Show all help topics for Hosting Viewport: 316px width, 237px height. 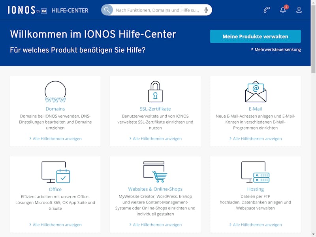(256, 225)
